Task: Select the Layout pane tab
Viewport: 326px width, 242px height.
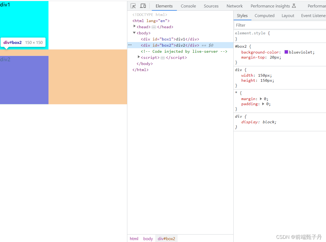Action: coord(288,16)
